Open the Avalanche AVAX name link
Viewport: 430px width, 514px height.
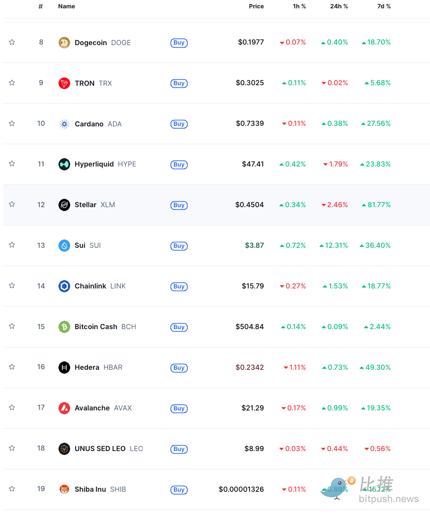coord(103,408)
